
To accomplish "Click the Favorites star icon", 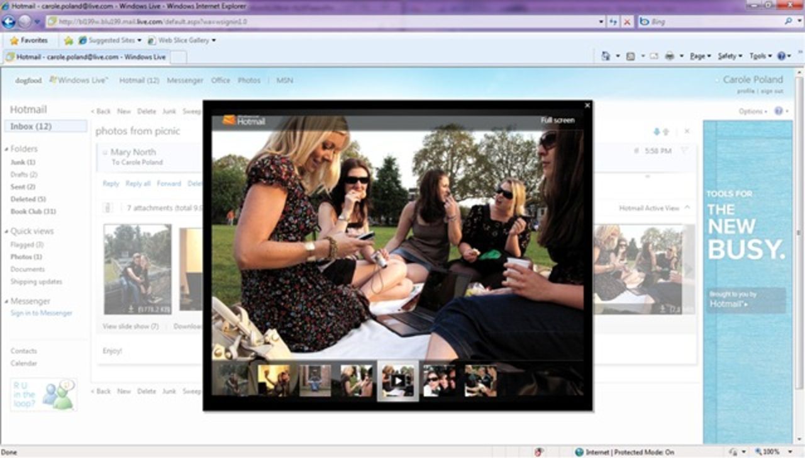I will point(14,40).
